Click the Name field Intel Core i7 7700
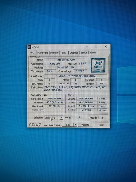136x182 pixels. [66, 60]
